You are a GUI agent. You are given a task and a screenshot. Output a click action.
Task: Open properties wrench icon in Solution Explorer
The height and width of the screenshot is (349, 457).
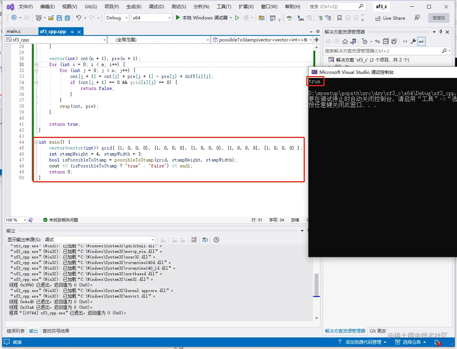pyautogui.click(x=413, y=41)
